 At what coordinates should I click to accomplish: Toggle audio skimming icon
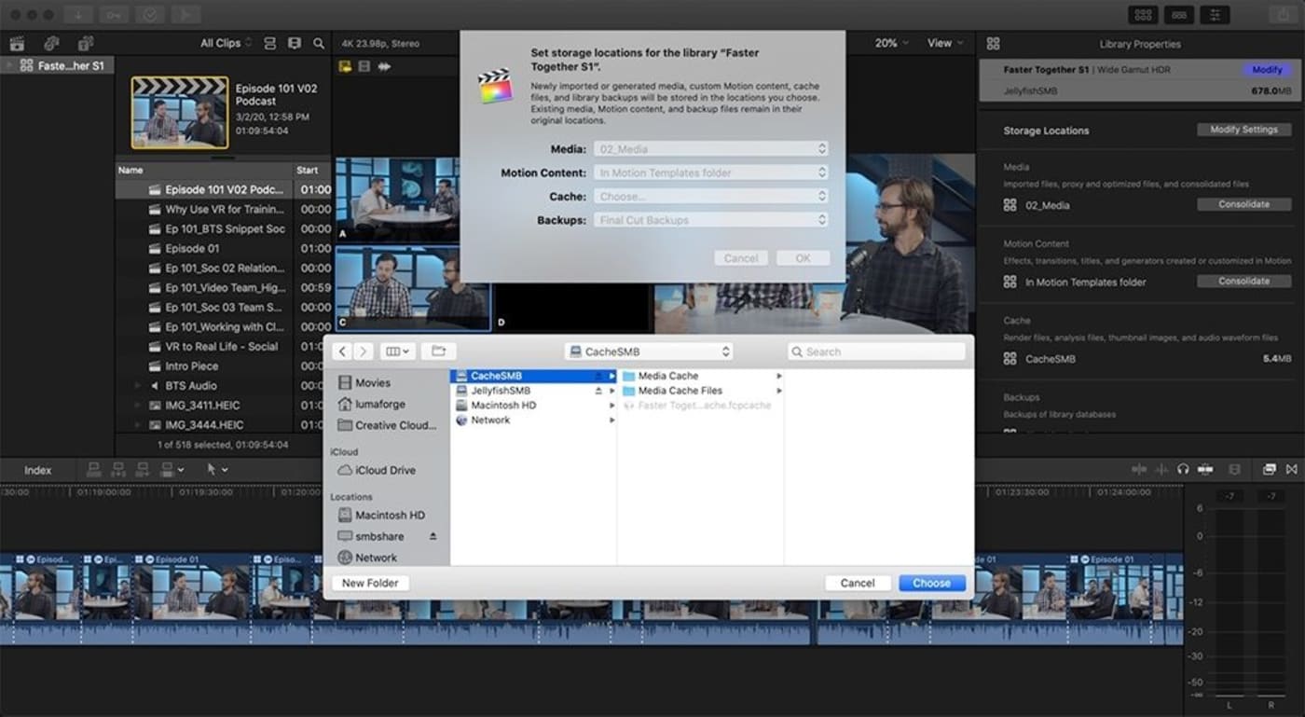(x=1162, y=470)
